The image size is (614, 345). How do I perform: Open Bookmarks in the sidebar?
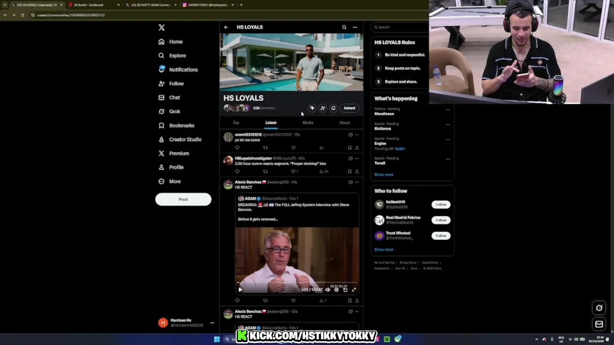click(x=177, y=126)
